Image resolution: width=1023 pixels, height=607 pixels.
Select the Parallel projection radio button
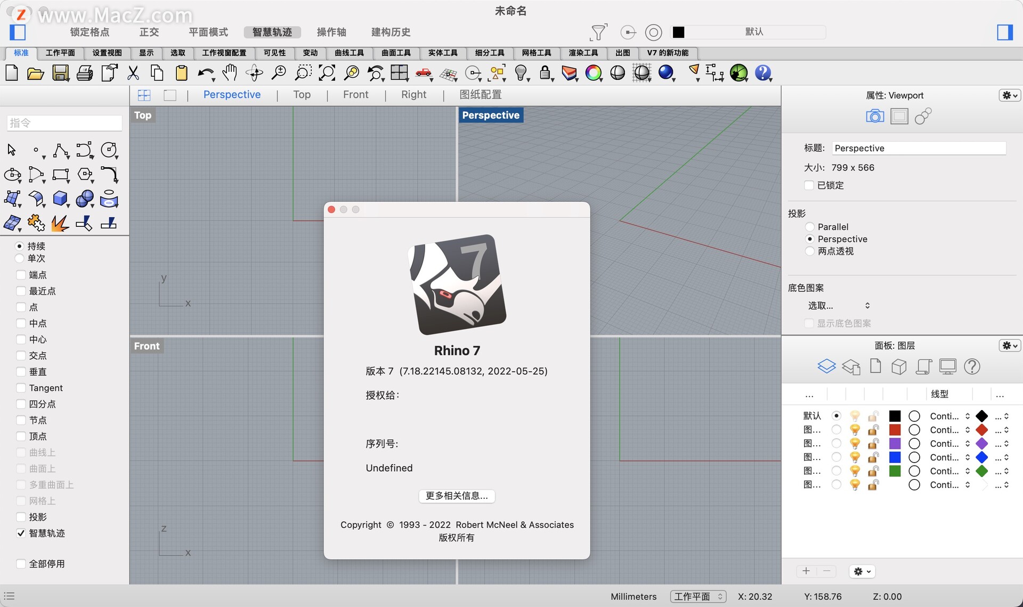[810, 227]
